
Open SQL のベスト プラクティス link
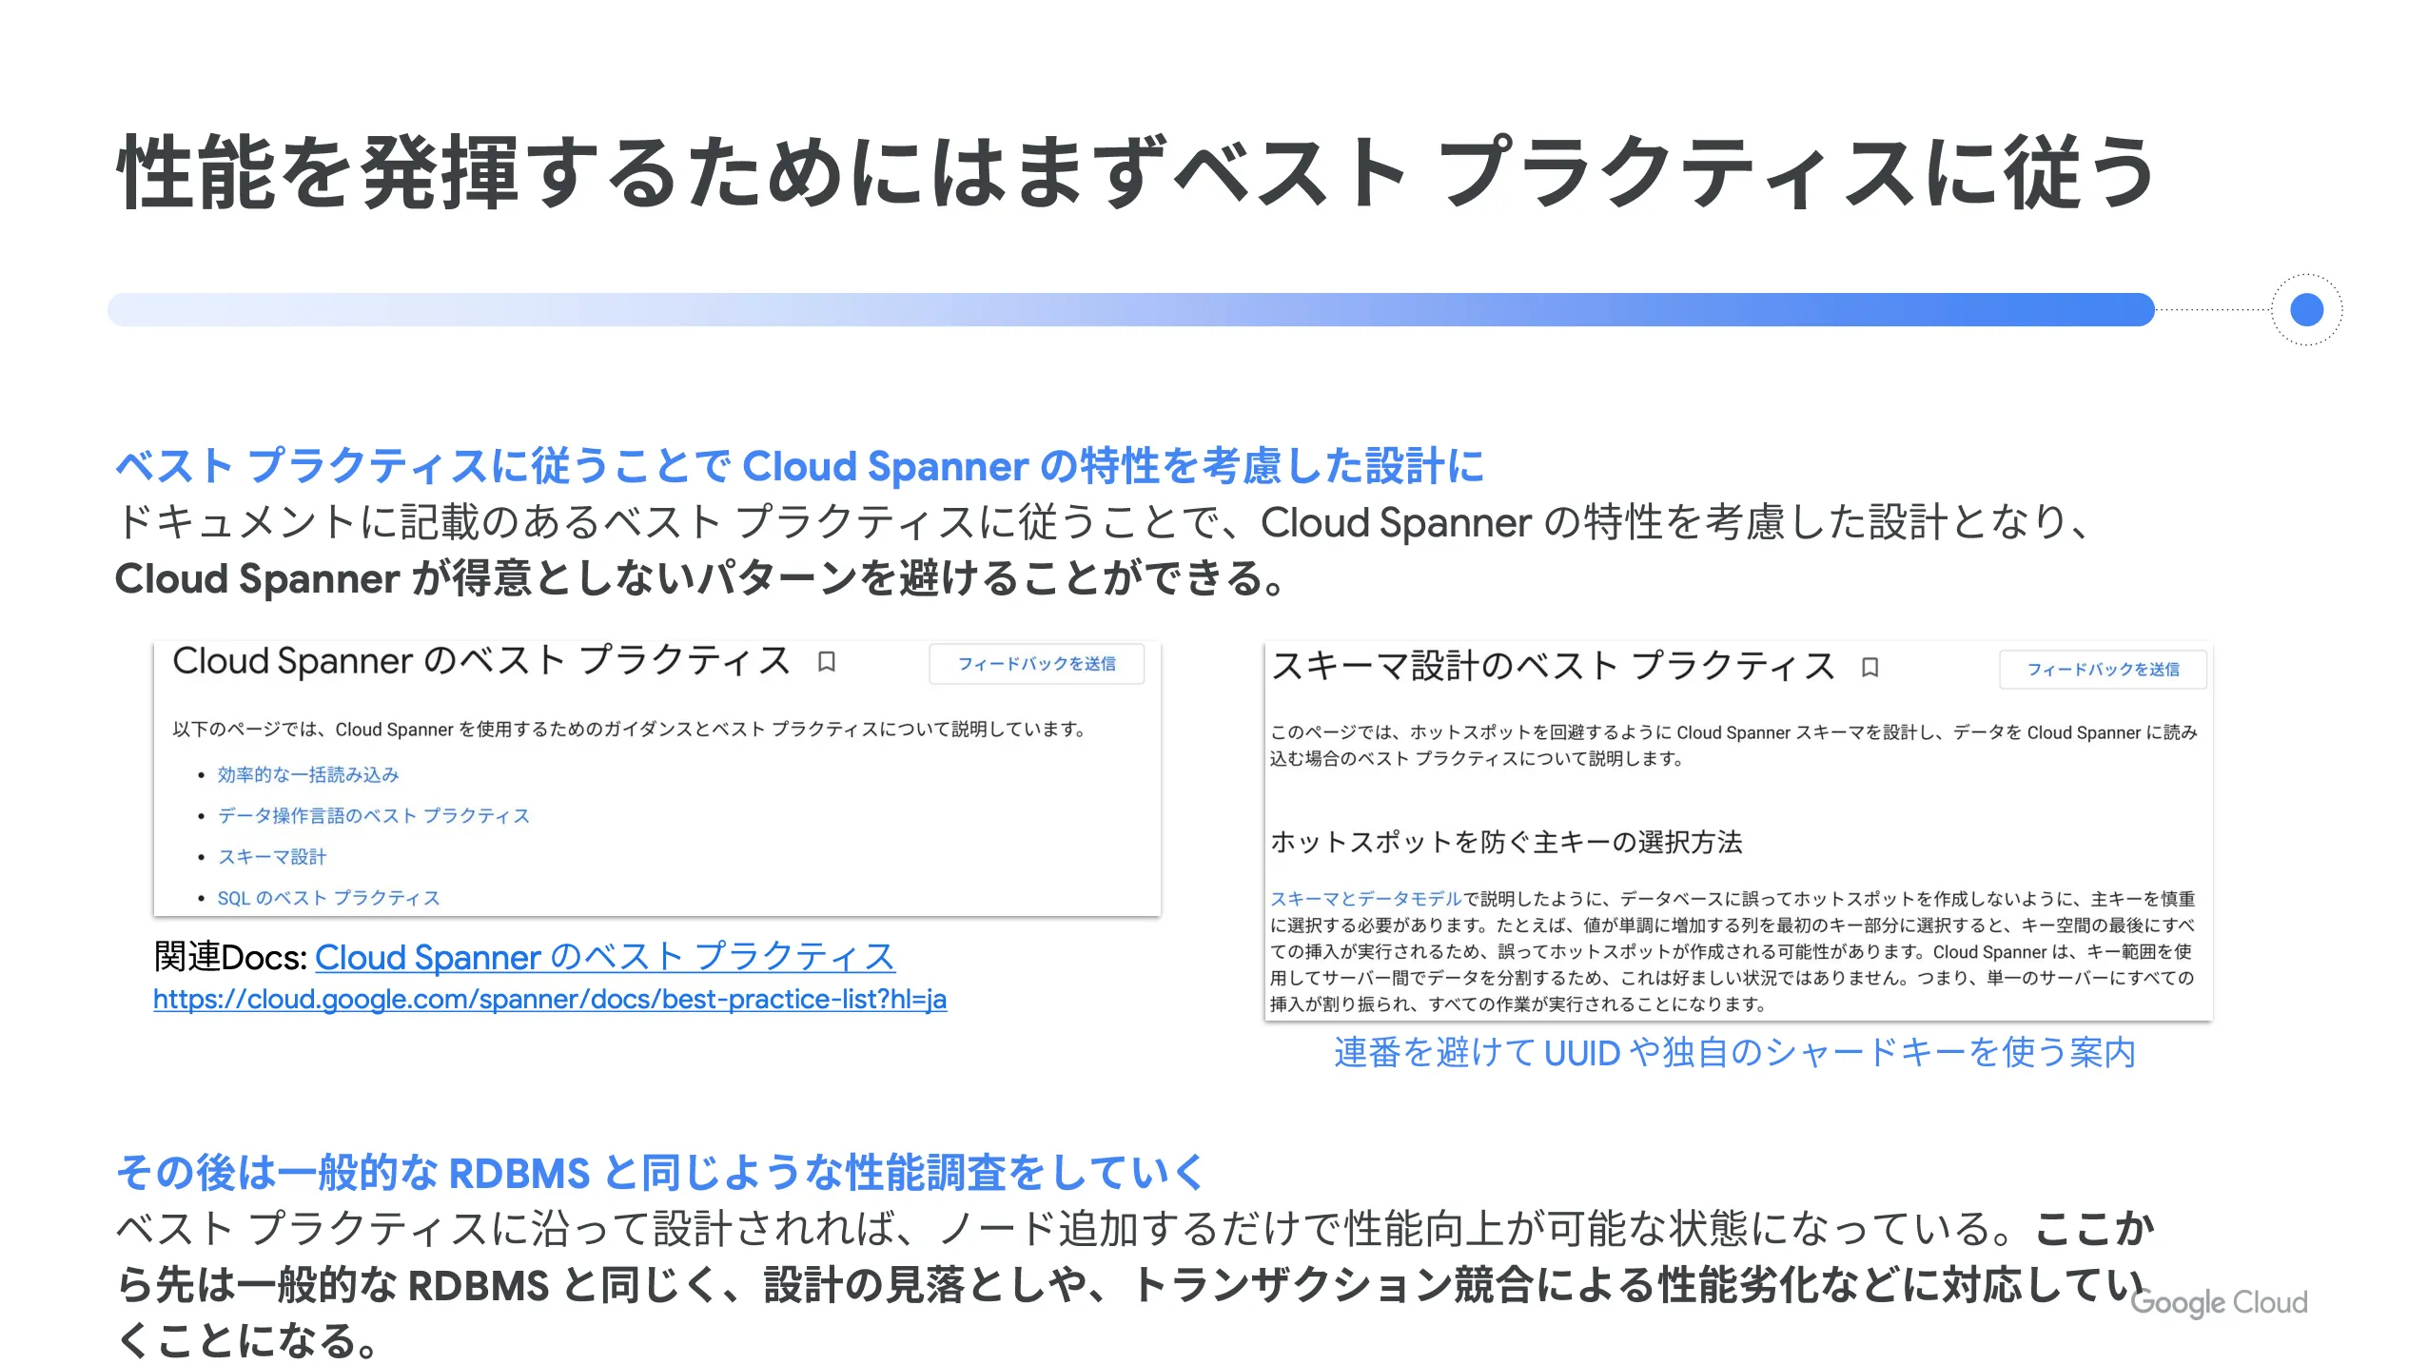coord(328,897)
